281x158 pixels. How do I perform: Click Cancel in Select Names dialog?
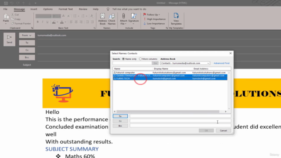223,131
